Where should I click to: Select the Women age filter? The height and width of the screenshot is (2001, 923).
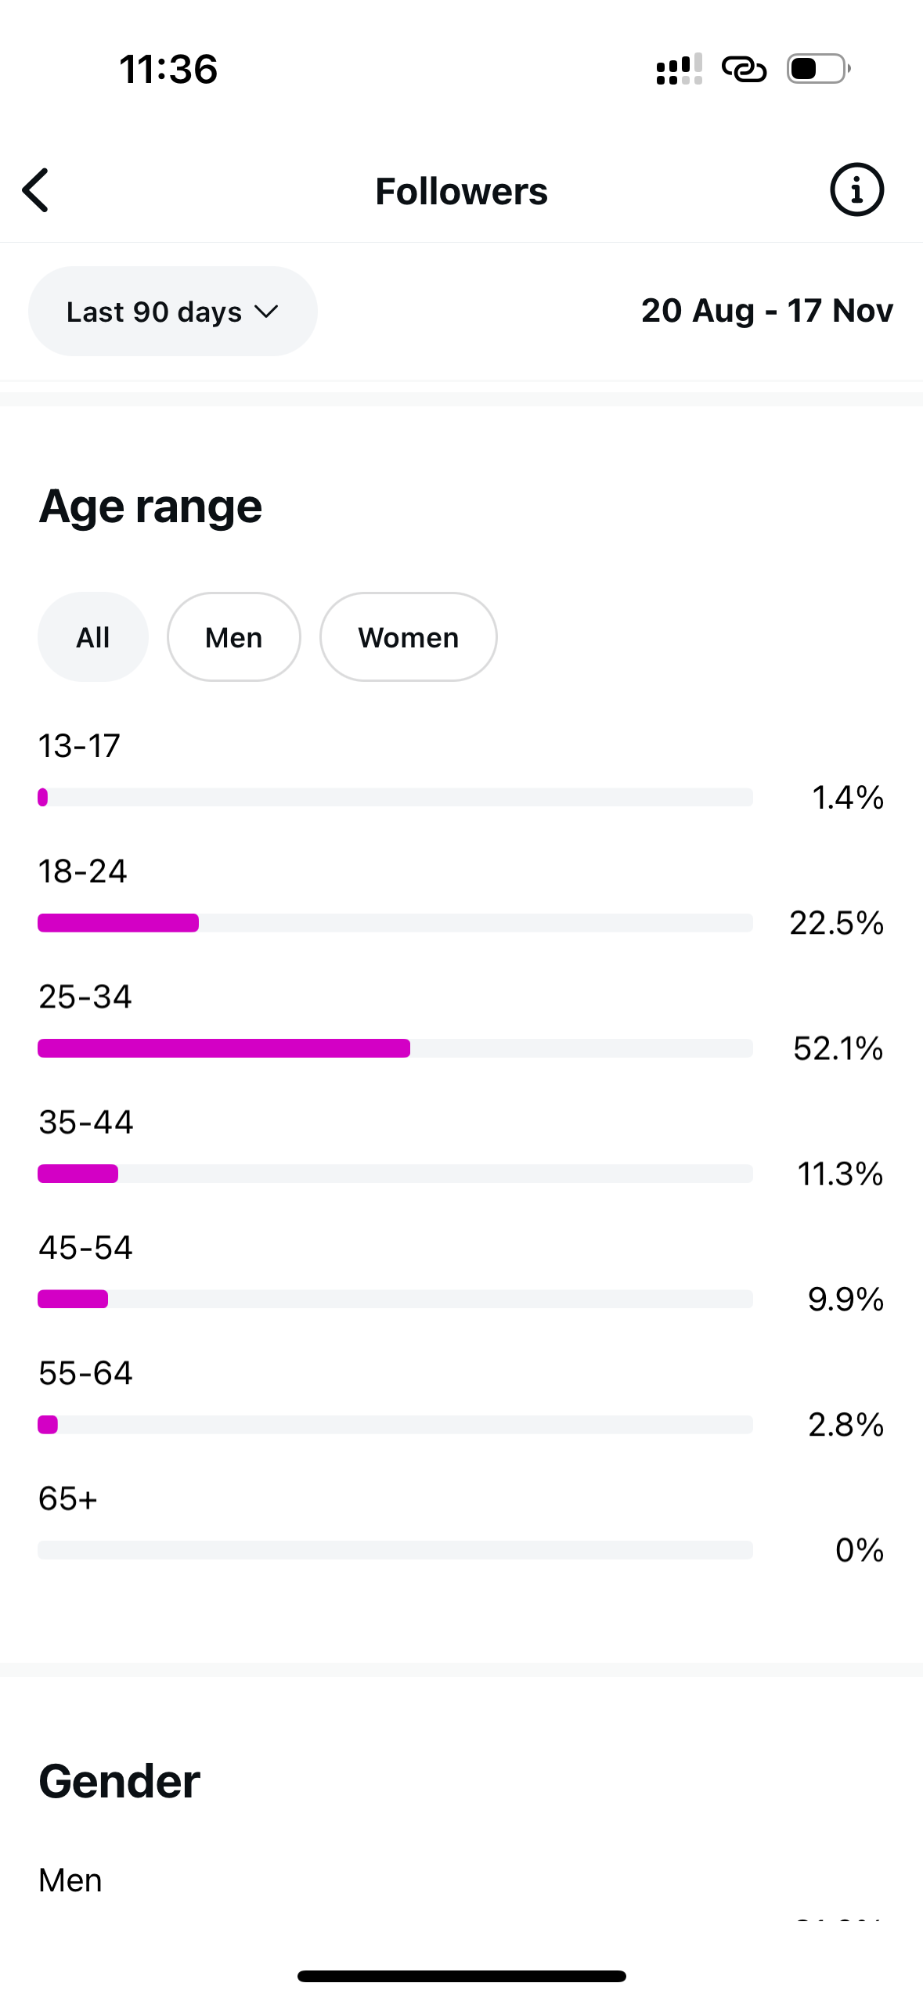click(x=408, y=637)
